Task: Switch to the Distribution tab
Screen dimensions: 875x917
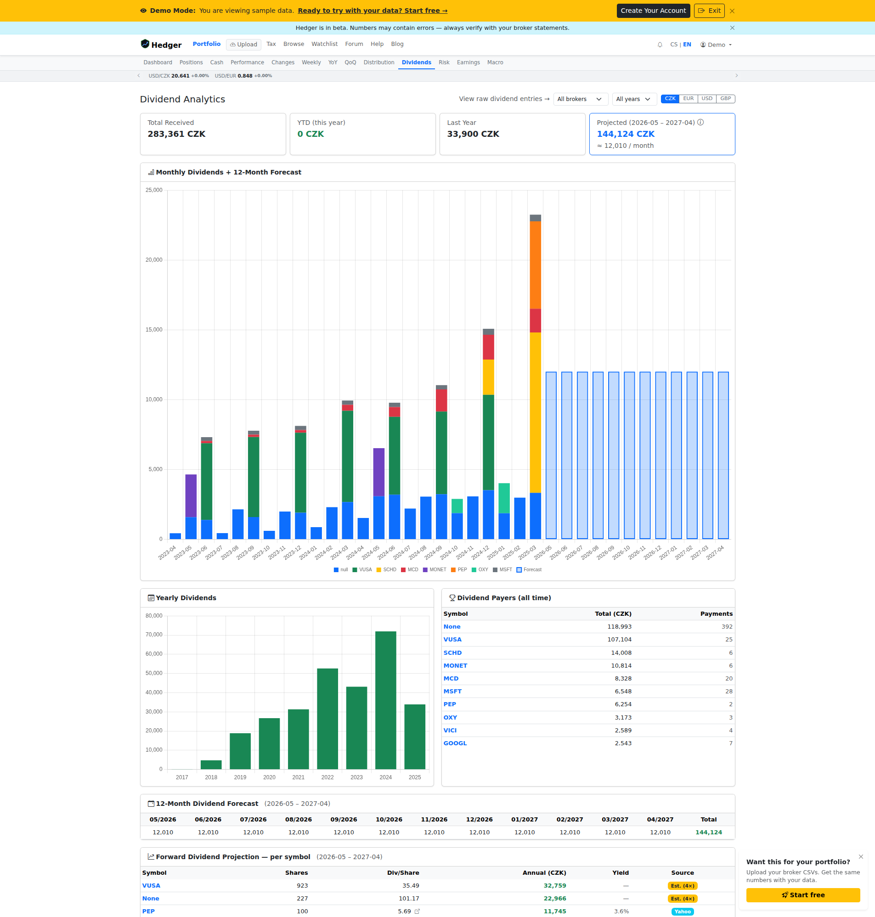Action: pos(379,62)
